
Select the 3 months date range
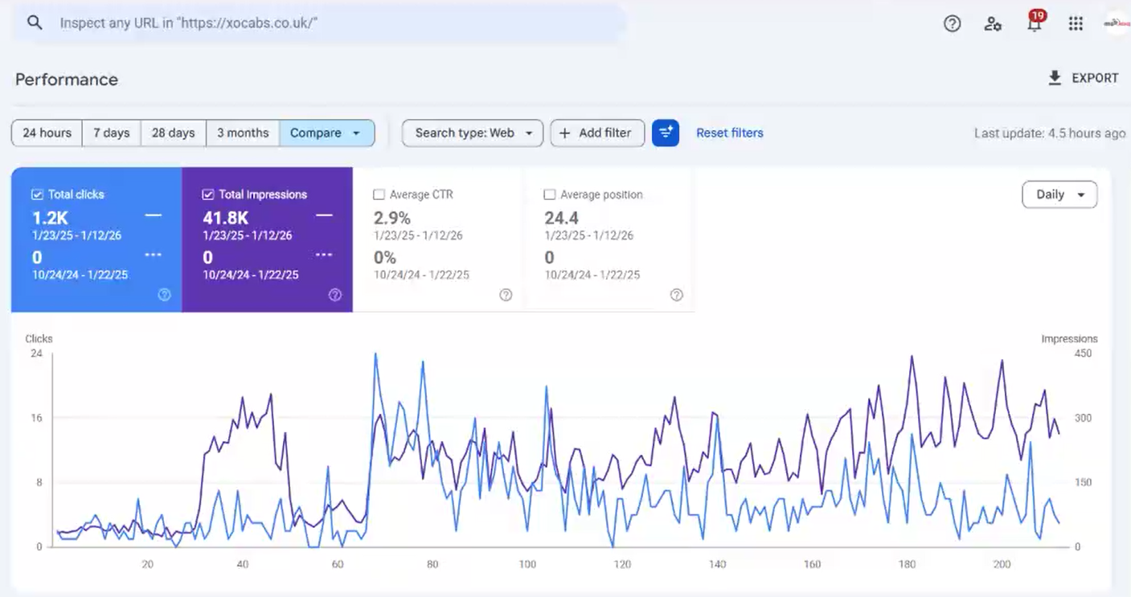coord(242,133)
